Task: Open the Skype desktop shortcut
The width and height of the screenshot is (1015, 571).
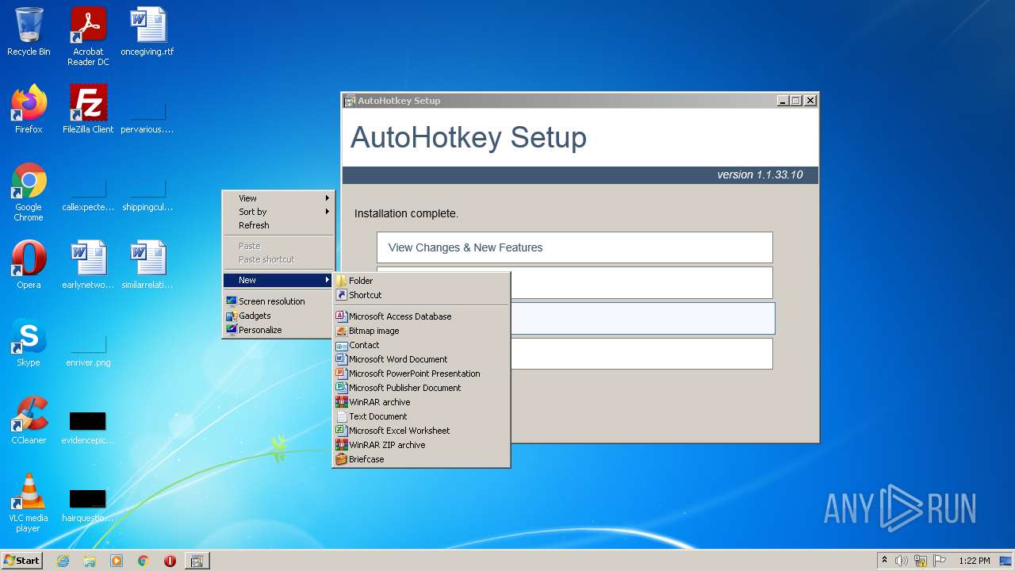Action: [29, 343]
